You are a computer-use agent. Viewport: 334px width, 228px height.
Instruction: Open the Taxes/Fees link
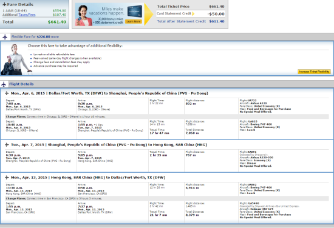(x=27, y=15)
